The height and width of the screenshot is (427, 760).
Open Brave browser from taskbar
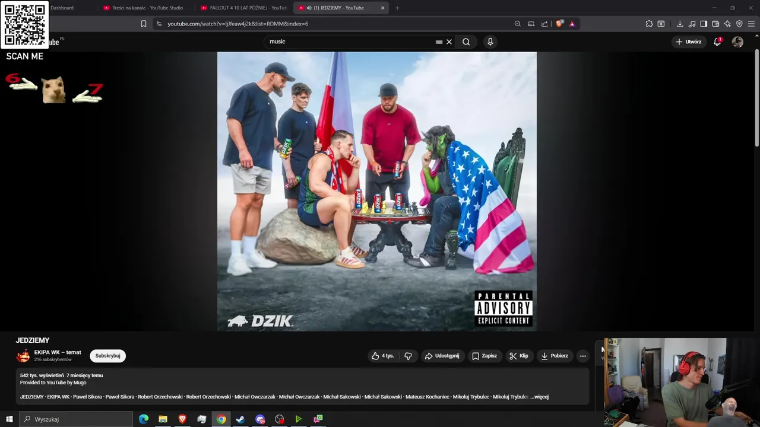click(182, 419)
